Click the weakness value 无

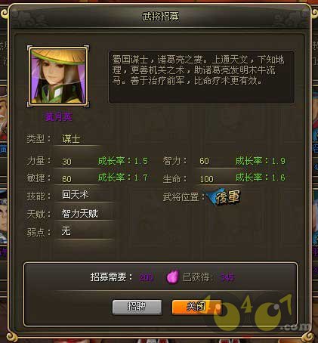point(66,231)
